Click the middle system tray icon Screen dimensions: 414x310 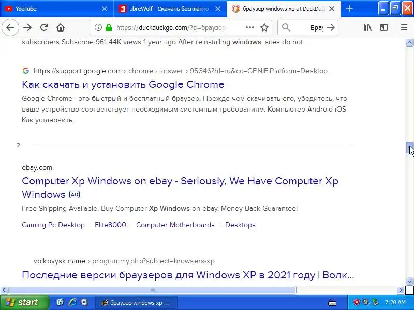point(366,302)
